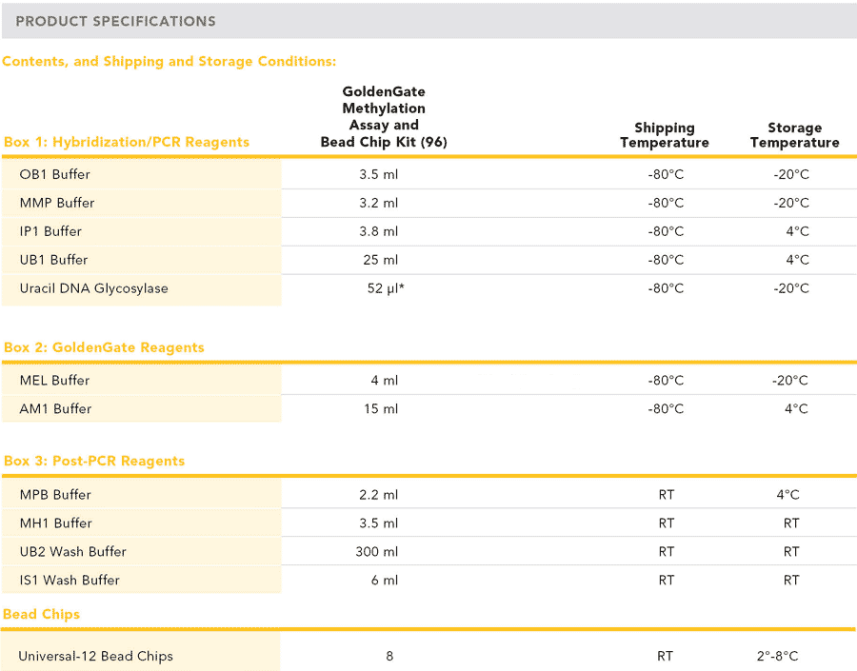
Task: Click the Bead Chips section heading
Action: (x=42, y=614)
